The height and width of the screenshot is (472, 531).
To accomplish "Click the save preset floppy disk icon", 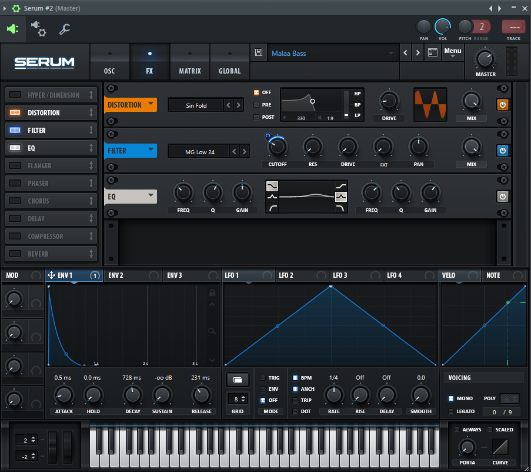I will pos(259,52).
